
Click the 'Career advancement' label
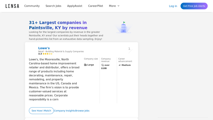point(125,60)
